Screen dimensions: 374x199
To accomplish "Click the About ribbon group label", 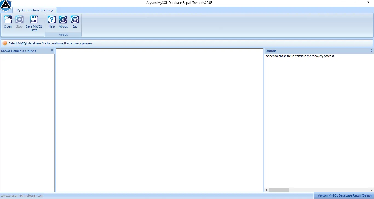I will tap(63, 35).
